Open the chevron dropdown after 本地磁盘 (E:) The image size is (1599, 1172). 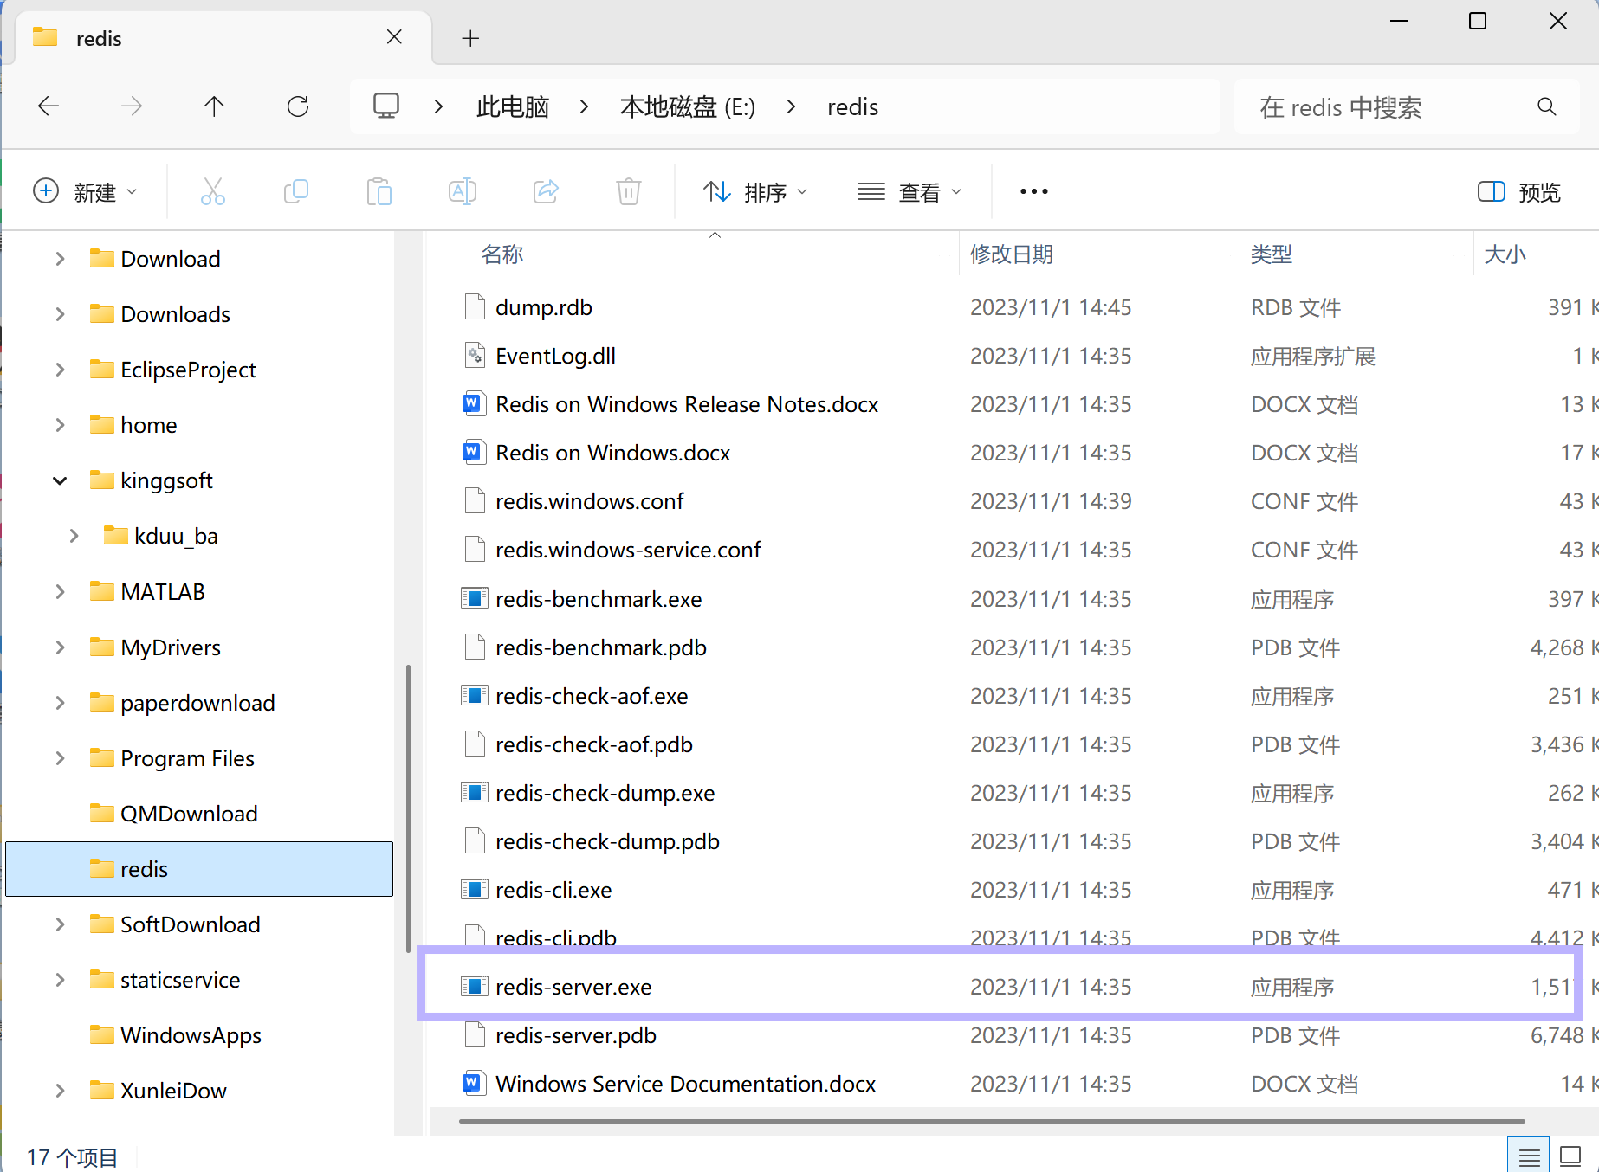pyautogui.click(x=791, y=106)
